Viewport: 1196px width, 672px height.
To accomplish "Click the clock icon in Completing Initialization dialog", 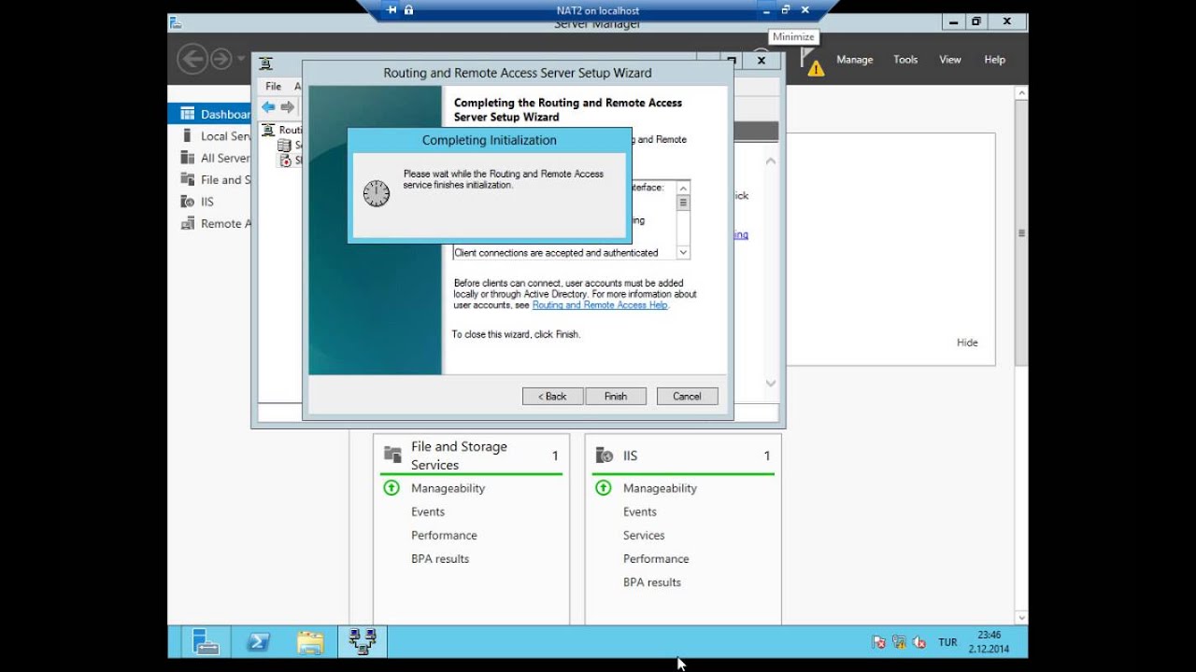I will point(377,193).
